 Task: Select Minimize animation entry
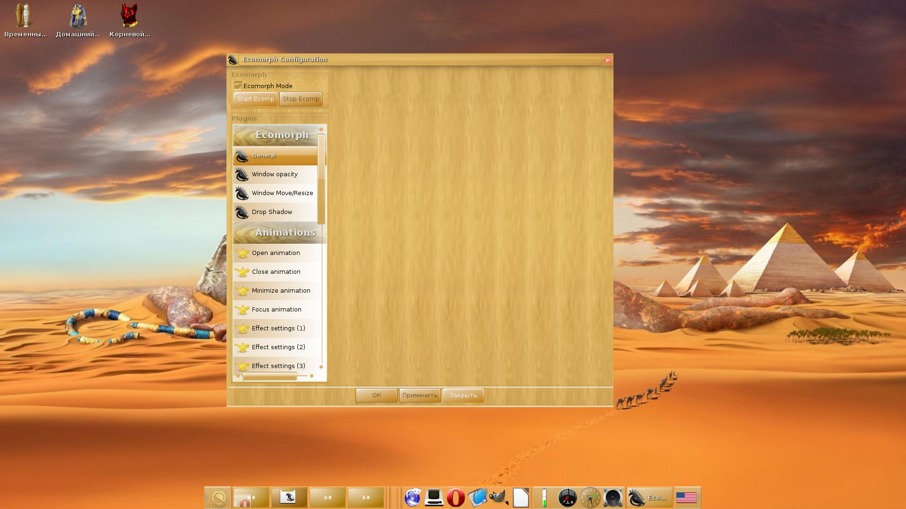coord(277,291)
